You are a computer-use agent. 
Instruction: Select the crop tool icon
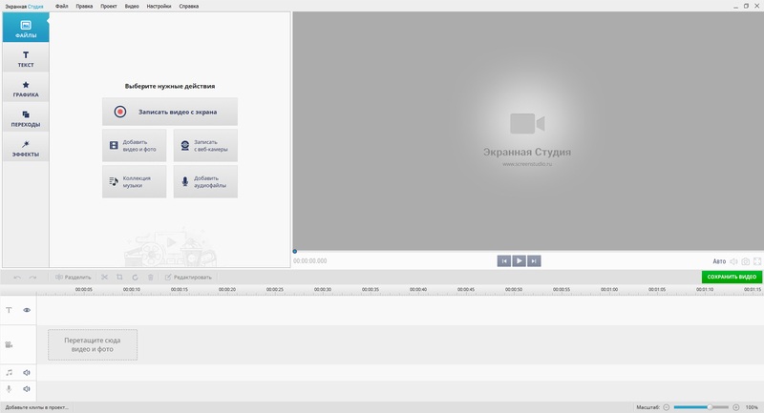(x=119, y=277)
